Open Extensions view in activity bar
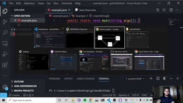The height and width of the screenshot is (103, 183). point(5,65)
